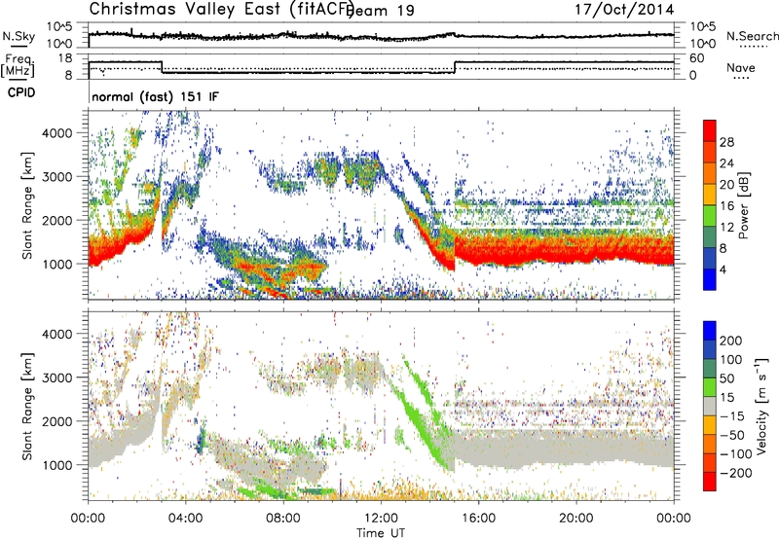Image resolution: width=779 pixels, height=539 pixels.
Task: Click power panel 'Slant Range [km]' label
Action: [x=27, y=205]
